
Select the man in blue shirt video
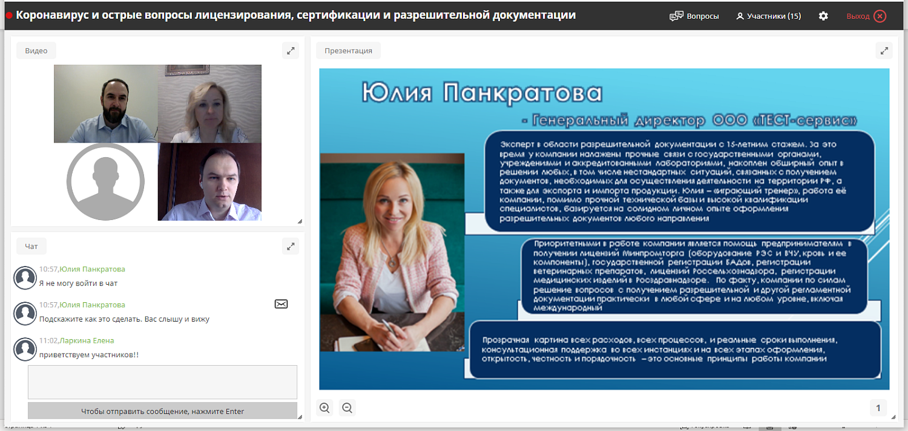tap(209, 181)
